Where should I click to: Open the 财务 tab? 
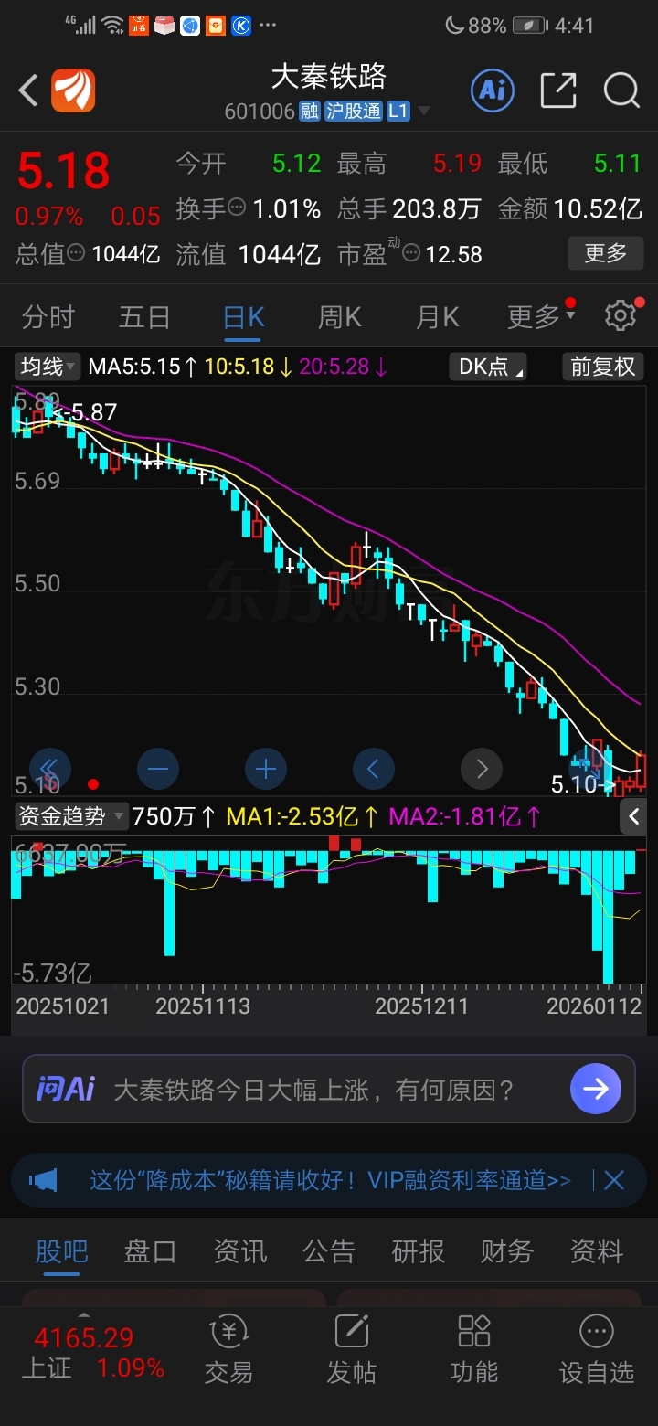pyautogui.click(x=507, y=1250)
